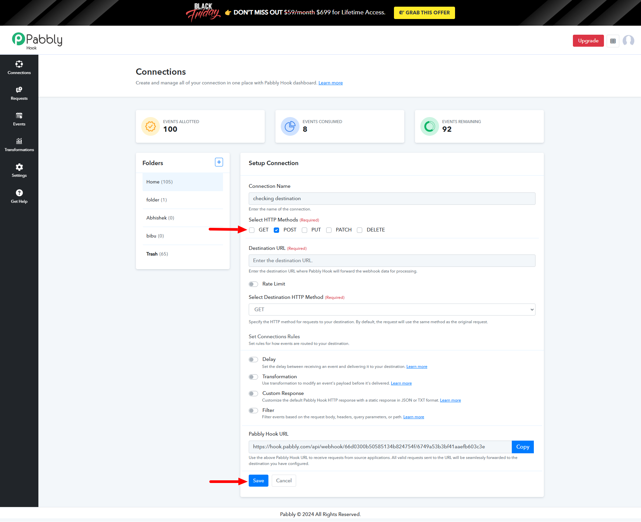
Task: Check the PUT method checkbox
Action: pos(304,230)
